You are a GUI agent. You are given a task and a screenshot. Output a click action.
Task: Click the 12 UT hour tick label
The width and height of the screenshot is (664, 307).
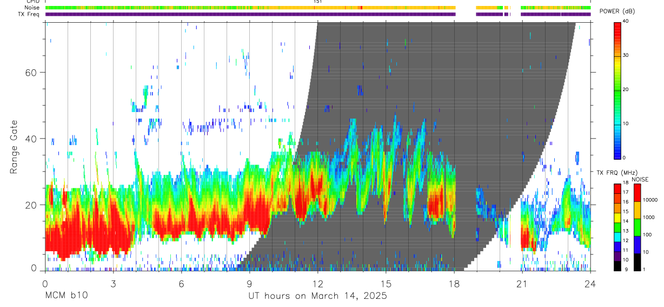(x=317, y=284)
